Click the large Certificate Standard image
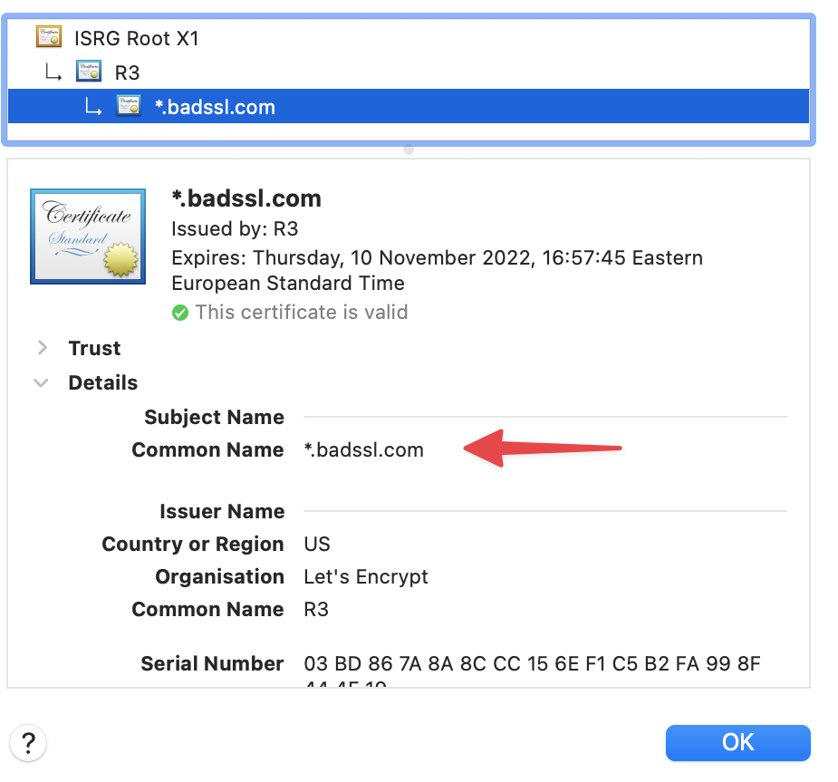 click(x=88, y=237)
